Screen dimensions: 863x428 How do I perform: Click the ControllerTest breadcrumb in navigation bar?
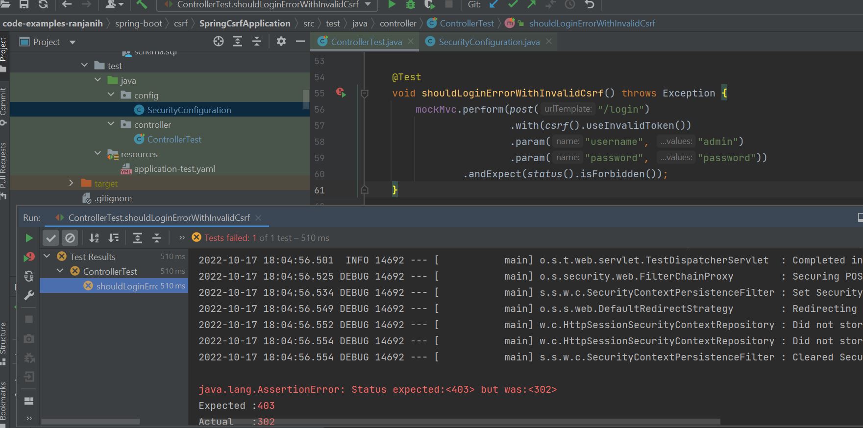coord(461,23)
